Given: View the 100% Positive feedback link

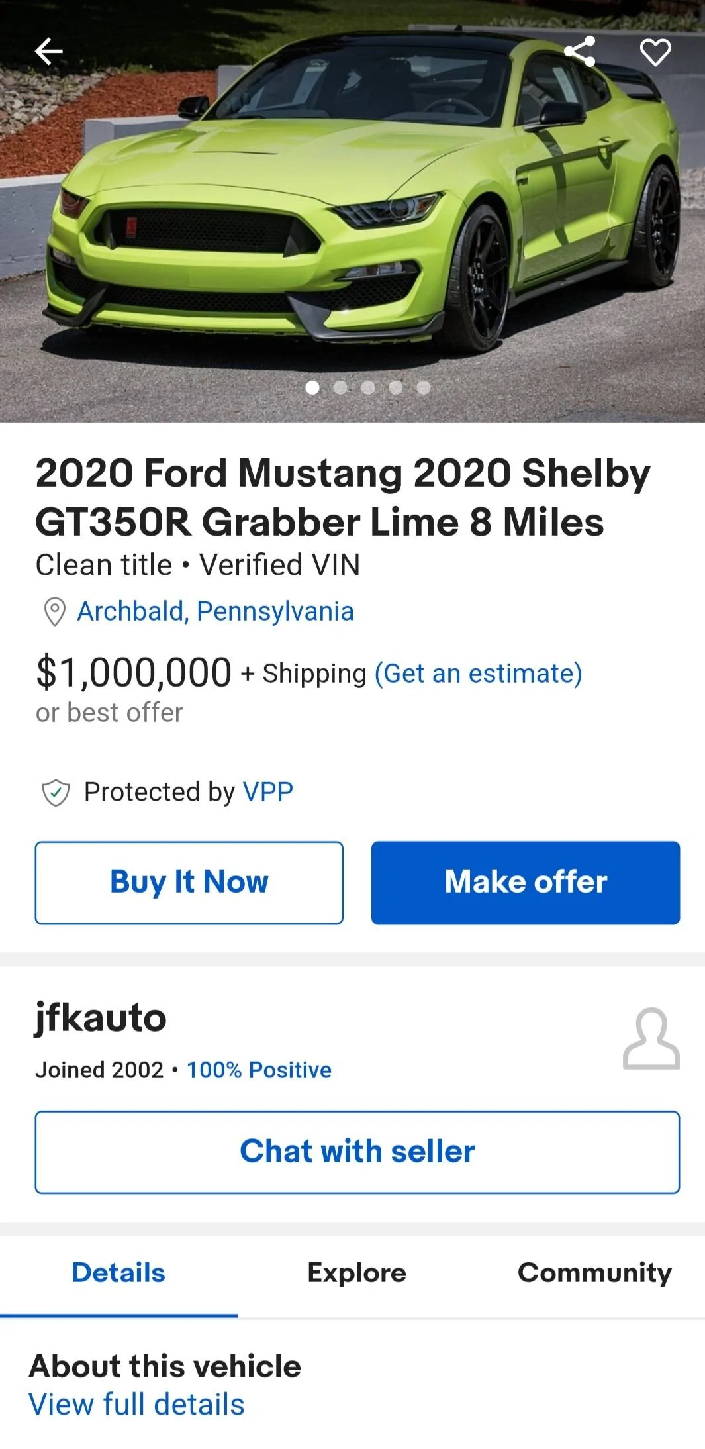Looking at the screenshot, I should point(259,1070).
